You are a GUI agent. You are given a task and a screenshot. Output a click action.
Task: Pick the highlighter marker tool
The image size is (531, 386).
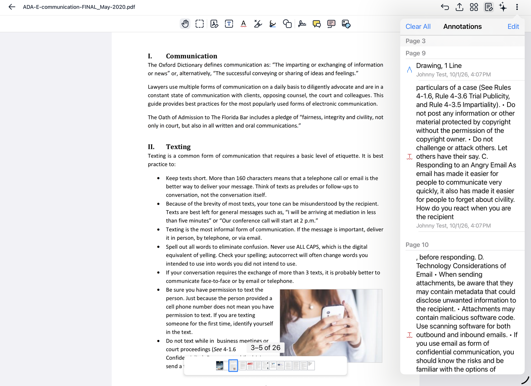pyautogui.click(x=258, y=24)
